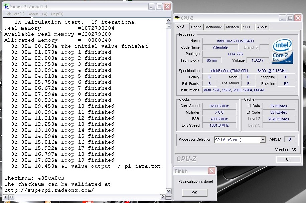This screenshot has height=203, width=306.
Task: Click the '1601.8 MHz' bus speed value
Action: tap(219, 125)
